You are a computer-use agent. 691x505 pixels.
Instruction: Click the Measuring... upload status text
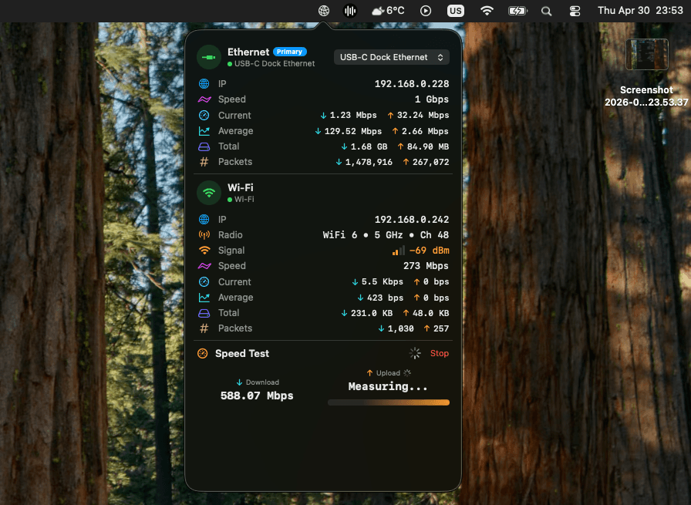coord(388,386)
